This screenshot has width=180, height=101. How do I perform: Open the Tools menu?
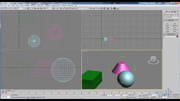tap(9, 6)
